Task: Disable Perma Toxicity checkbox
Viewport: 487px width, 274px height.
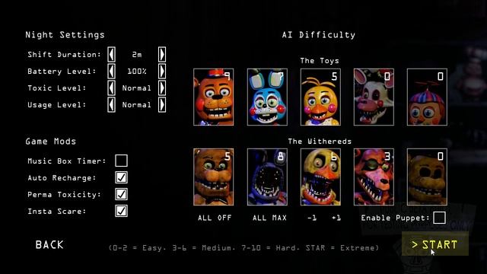Action: pos(121,195)
